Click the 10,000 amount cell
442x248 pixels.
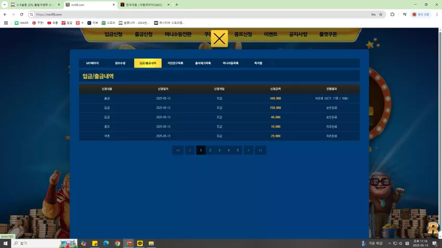click(x=276, y=127)
